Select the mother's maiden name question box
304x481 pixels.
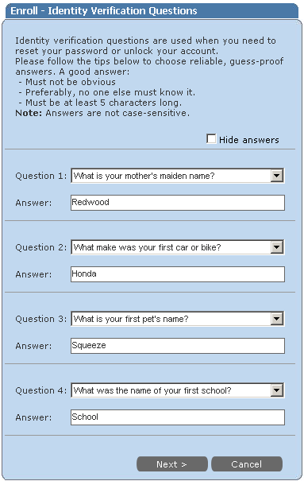pos(178,176)
